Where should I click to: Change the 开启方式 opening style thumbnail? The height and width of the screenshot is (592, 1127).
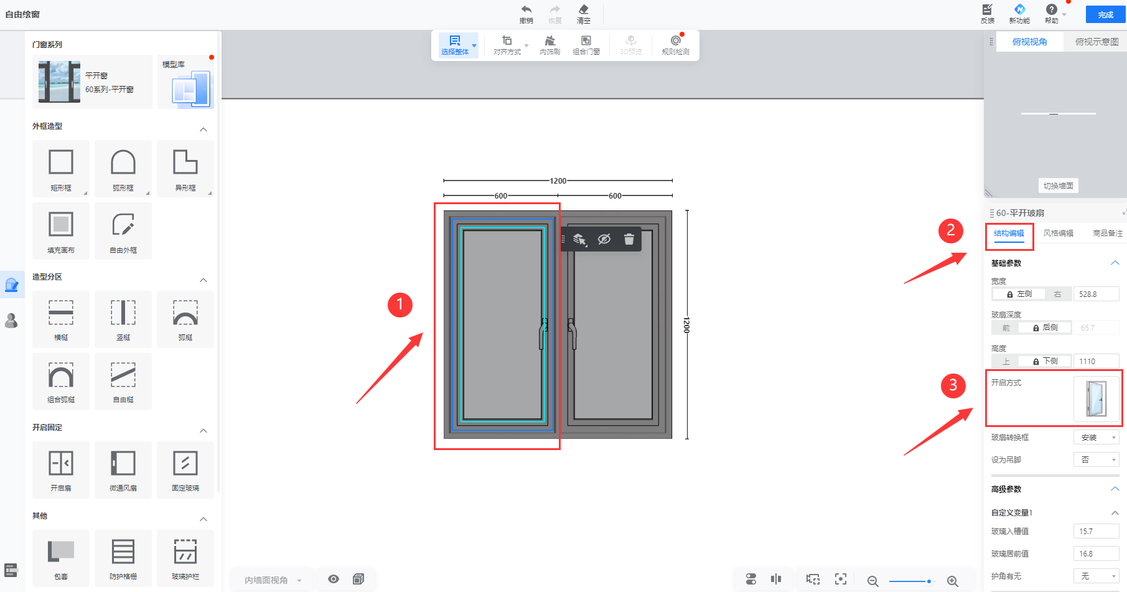click(x=1096, y=398)
